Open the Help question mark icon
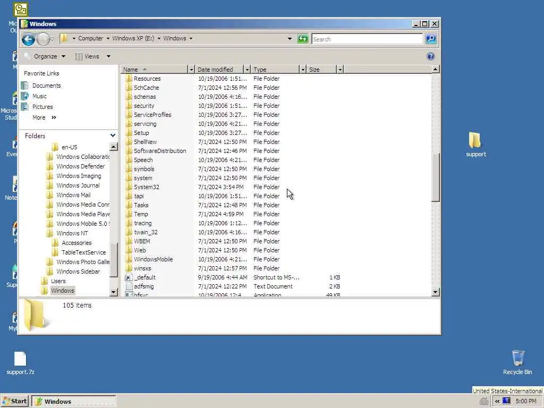This screenshot has width=544, height=408. tap(430, 56)
